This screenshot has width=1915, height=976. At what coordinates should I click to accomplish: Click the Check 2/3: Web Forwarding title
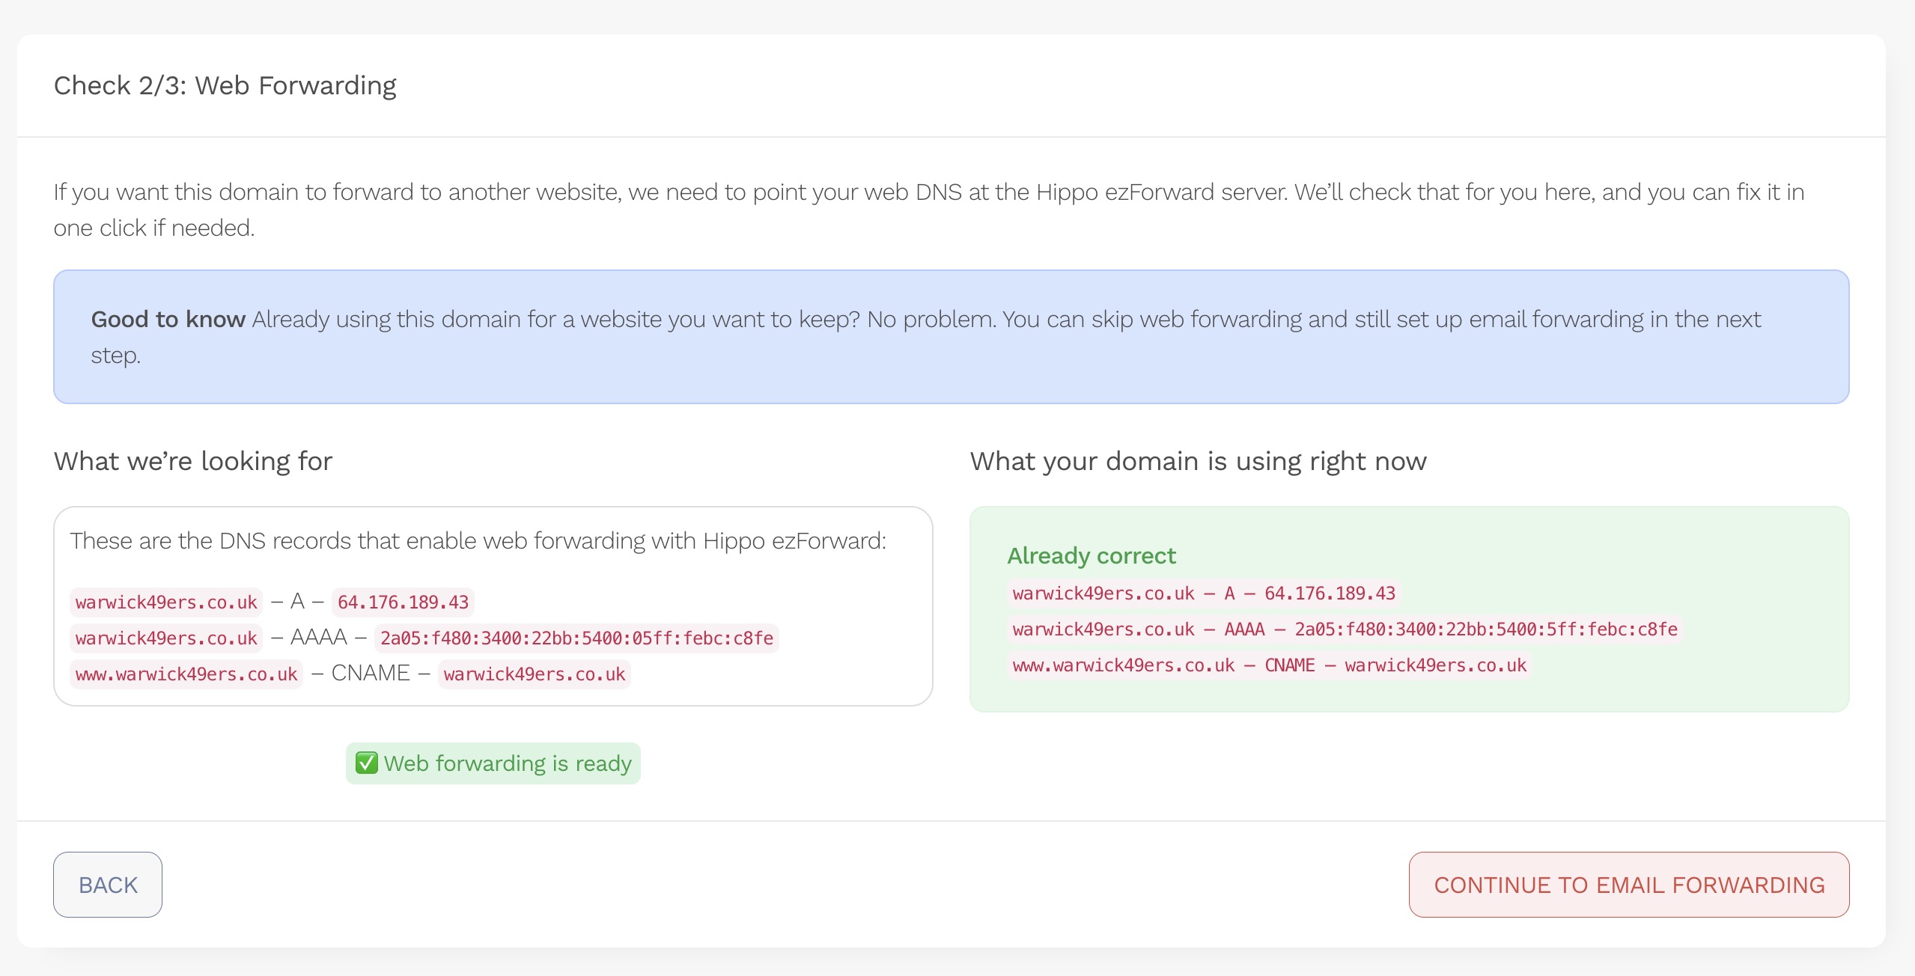[225, 85]
